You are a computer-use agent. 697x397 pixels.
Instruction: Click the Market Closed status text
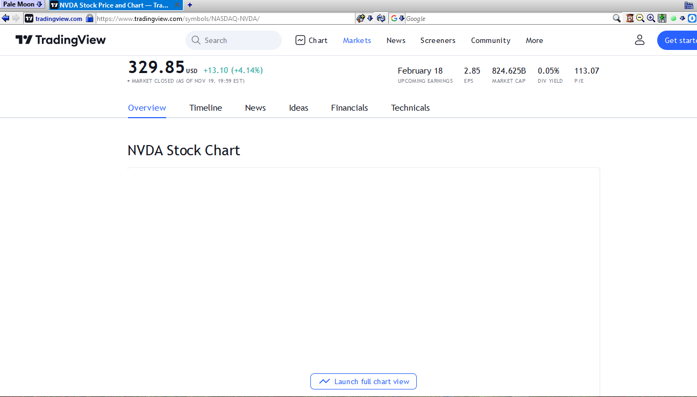point(186,81)
